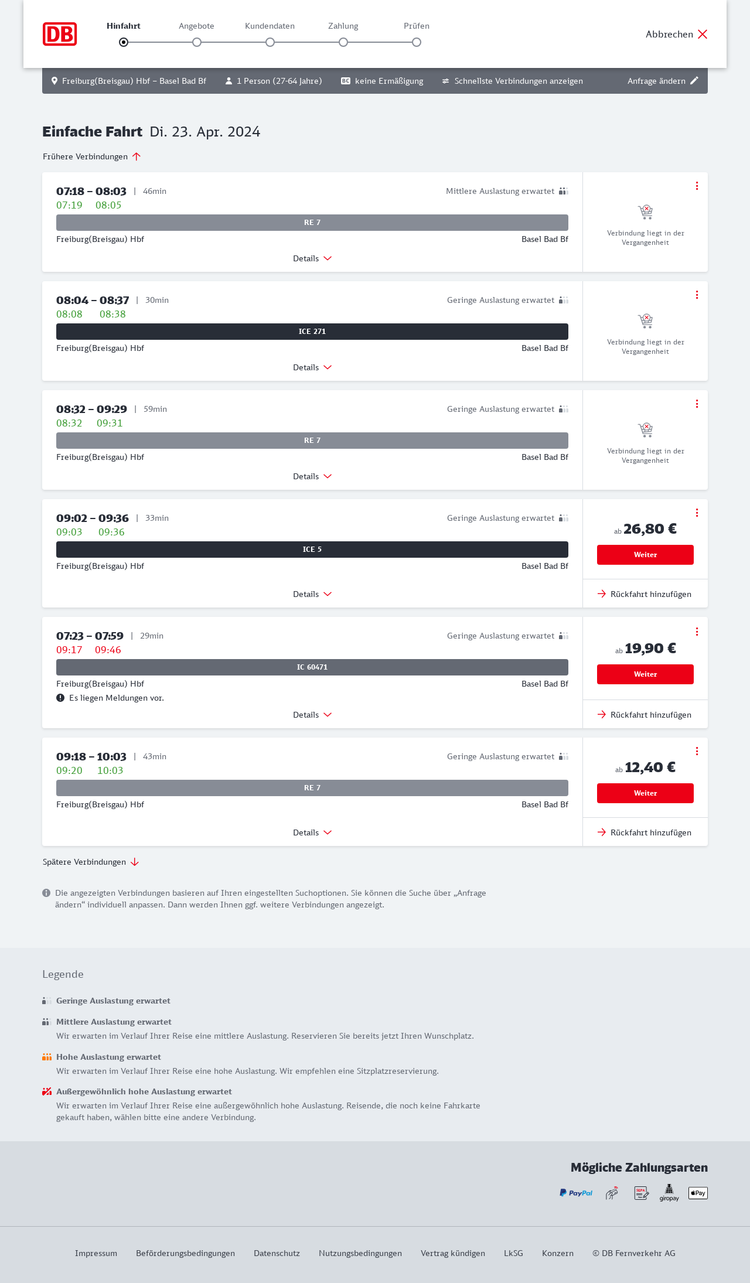The height and width of the screenshot is (1283, 750).
Task: Add Rückfahrt to the 12,40 € connection
Action: coord(645,832)
